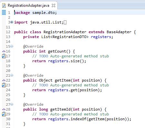The image size is (145, 128).
Task: Click 'java.util.List;' in the import line
Action: (47, 22)
